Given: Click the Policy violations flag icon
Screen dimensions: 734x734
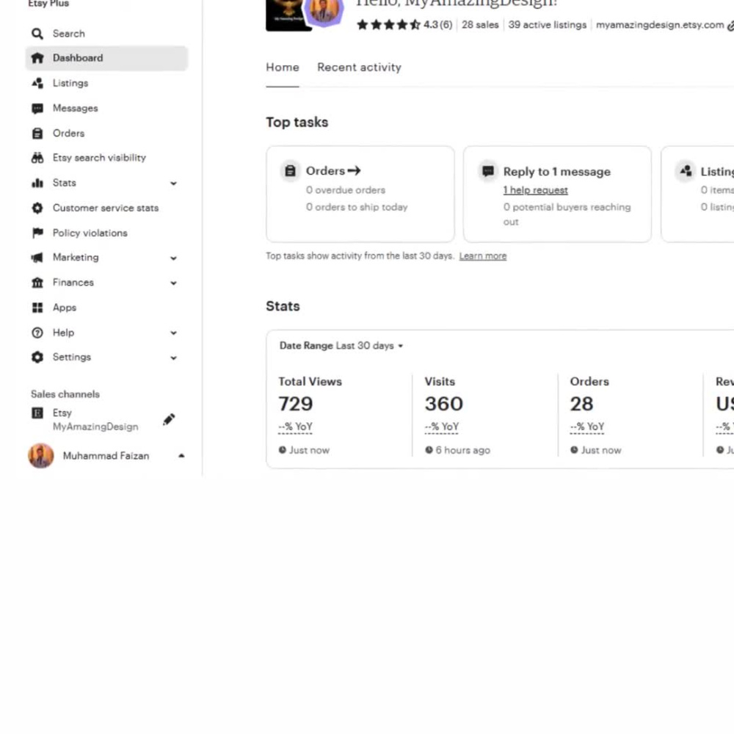Looking at the screenshot, I should tap(37, 233).
